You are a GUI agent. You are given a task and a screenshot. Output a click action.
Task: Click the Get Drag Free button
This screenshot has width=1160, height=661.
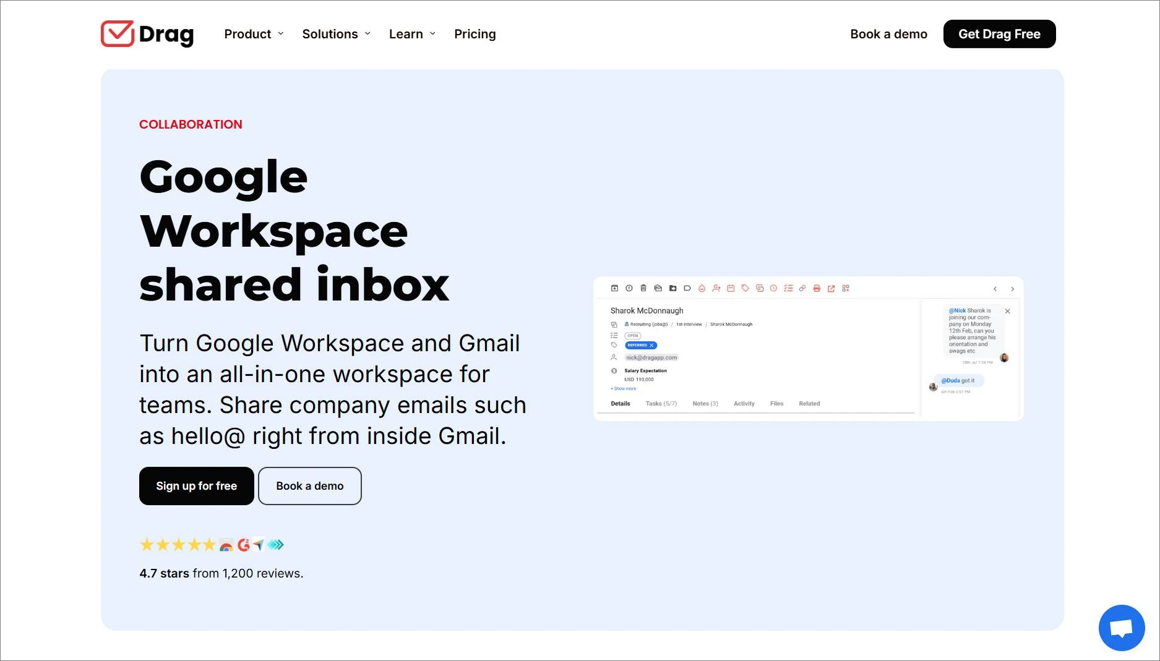pos(1000,34)
